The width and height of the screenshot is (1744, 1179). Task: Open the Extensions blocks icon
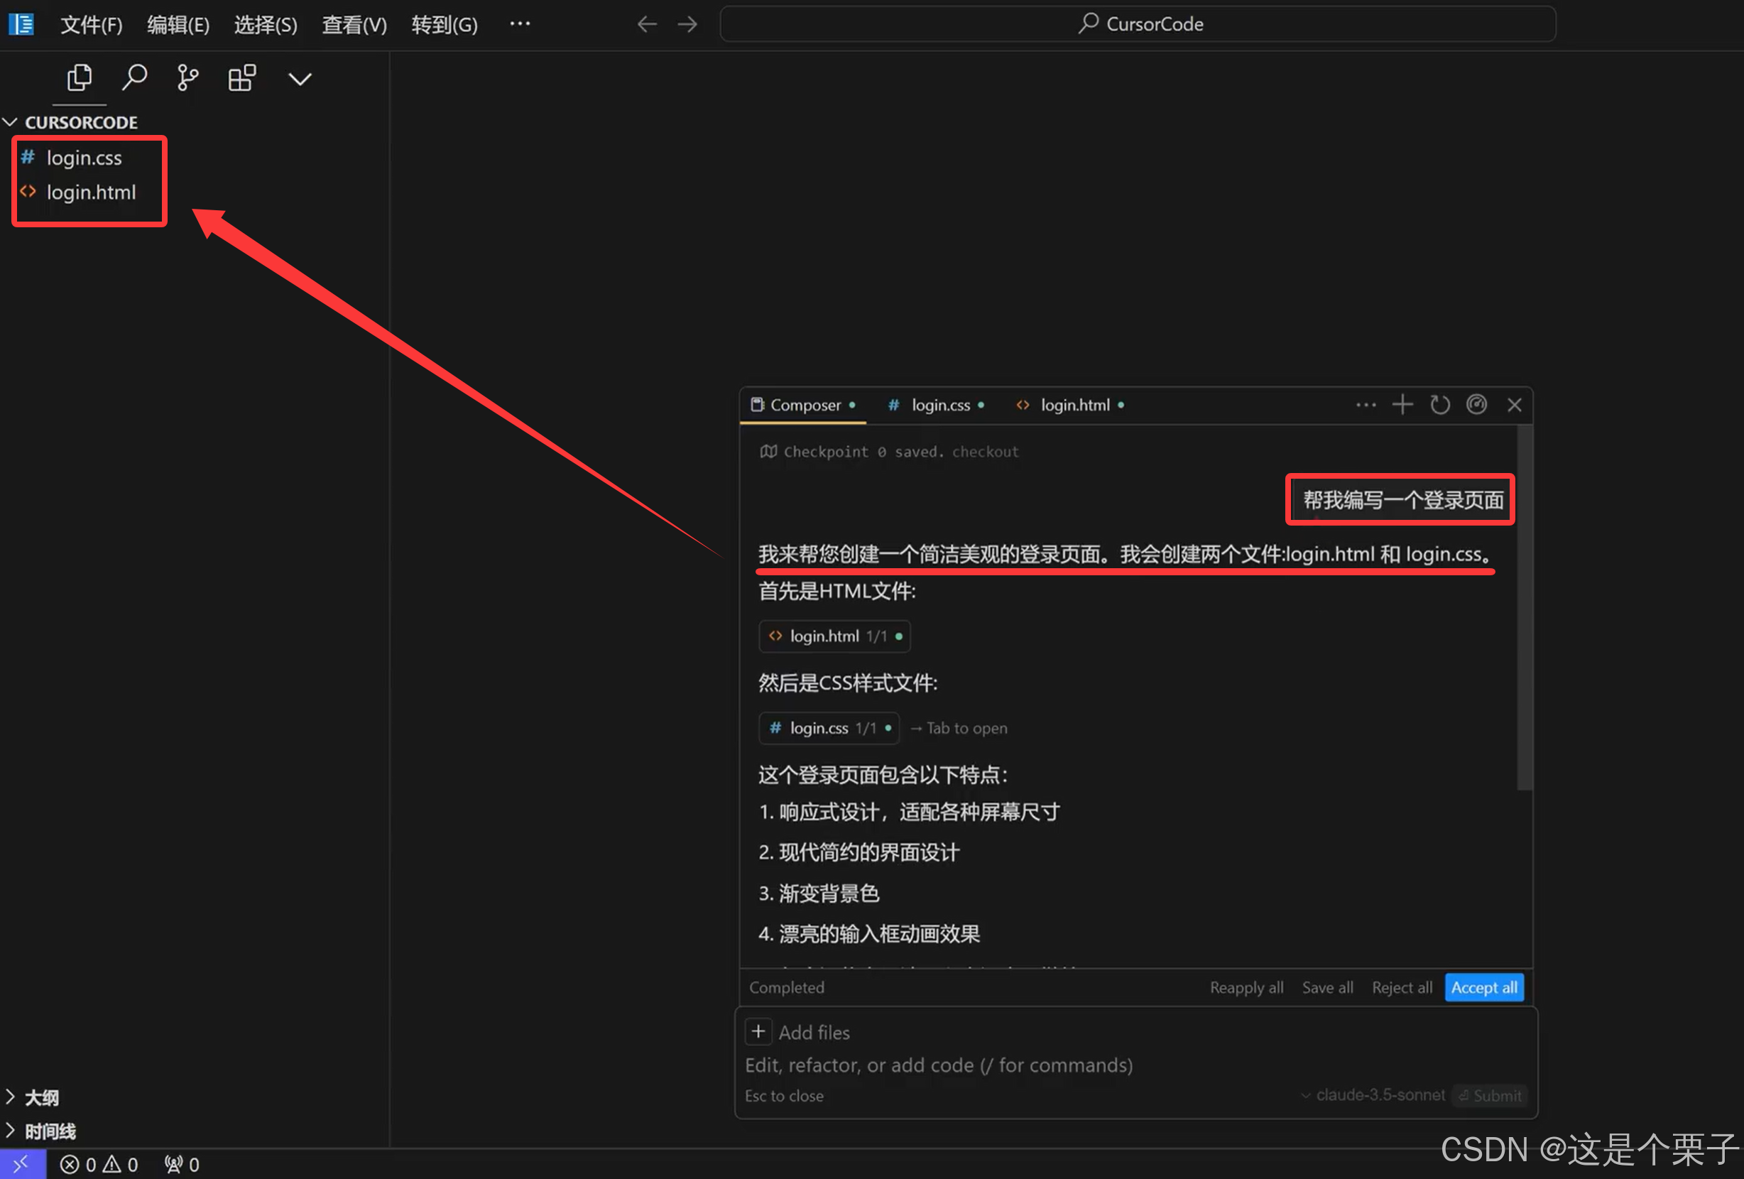(241, 78)
